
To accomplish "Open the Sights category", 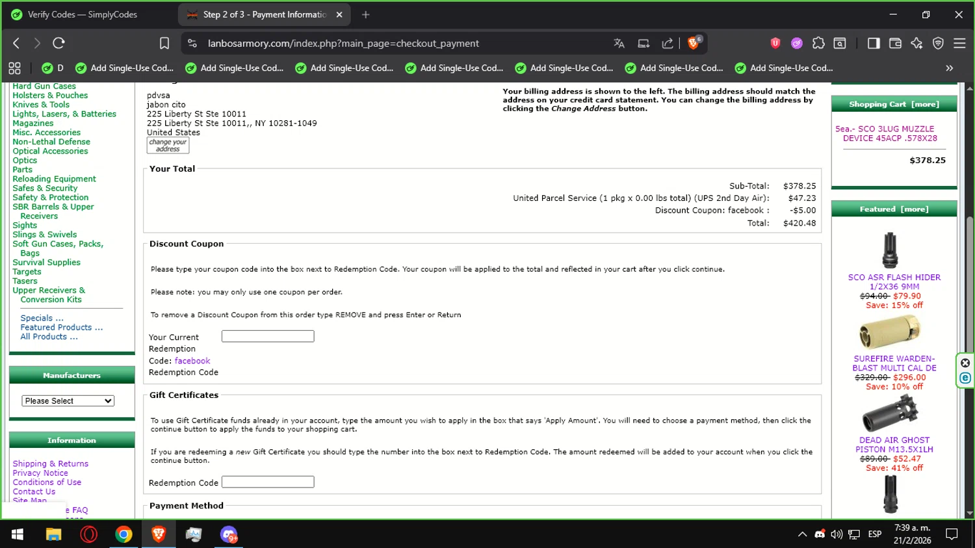I will click(x=25, y=225).
